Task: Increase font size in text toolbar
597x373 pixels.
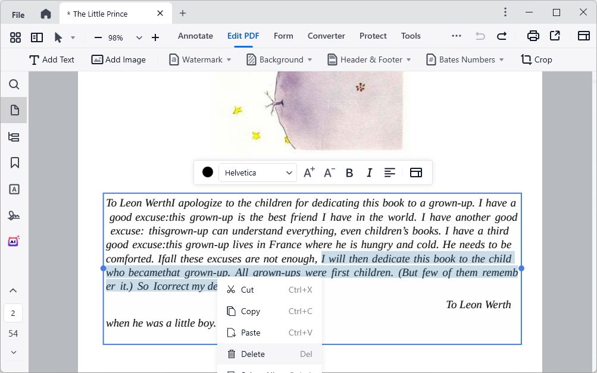Action: point(309,173)
